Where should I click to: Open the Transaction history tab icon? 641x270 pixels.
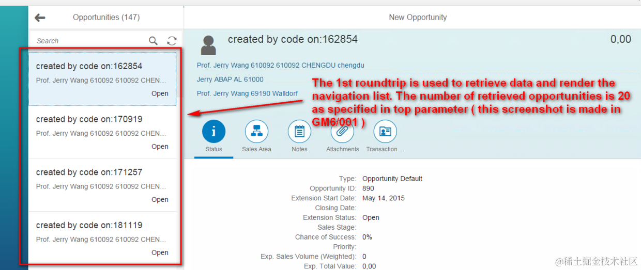pyautogui.click(x=385, y=132)
